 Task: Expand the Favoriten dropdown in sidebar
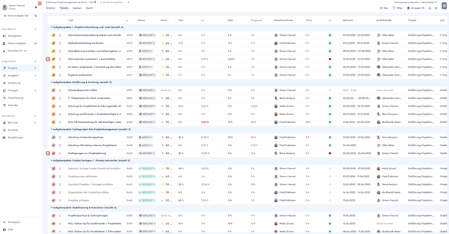click(25, 51)
